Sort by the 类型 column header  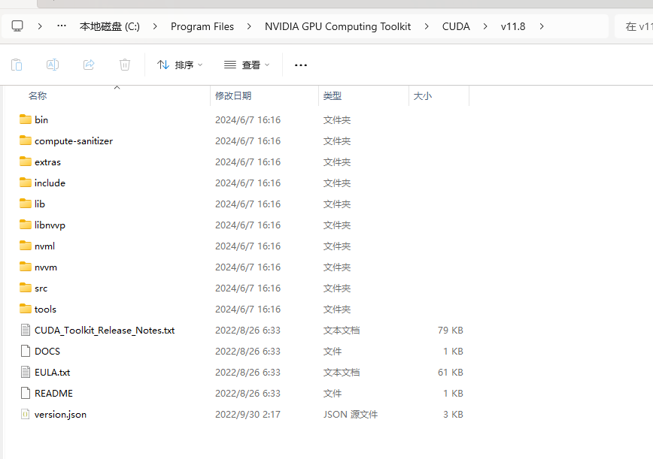pyautogui.click(x=363, y=96)
